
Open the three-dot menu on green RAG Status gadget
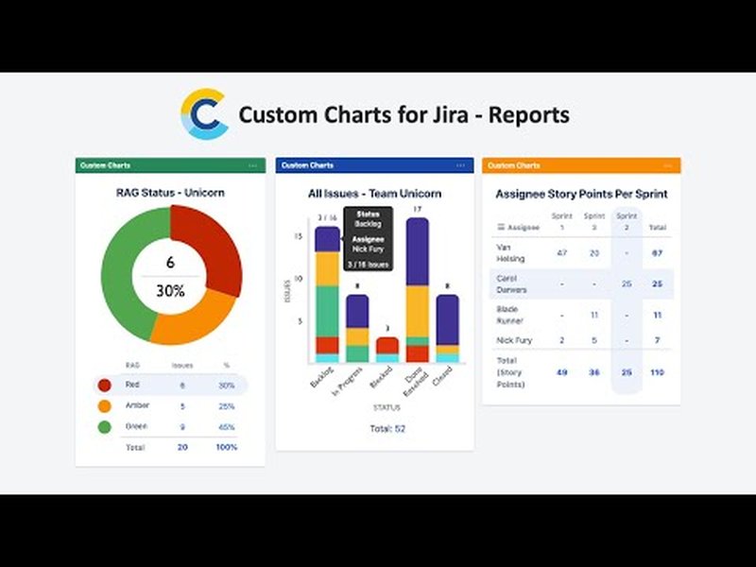tap(252, 166)
